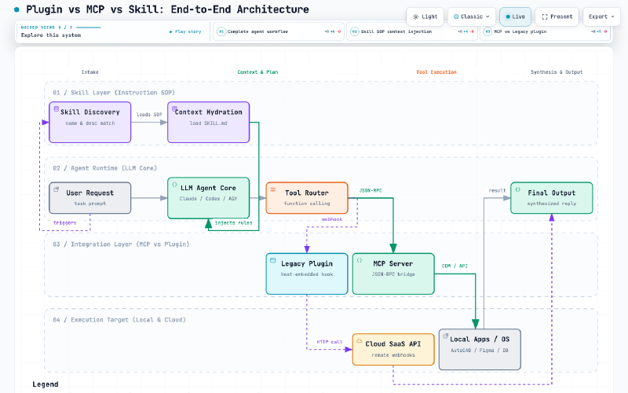Select the Tool Router node title
The image size is (628, 393).
click(307, 193)
